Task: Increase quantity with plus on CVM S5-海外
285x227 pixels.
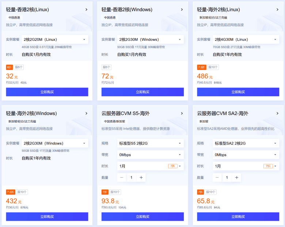Action: (x=141, y=177)
